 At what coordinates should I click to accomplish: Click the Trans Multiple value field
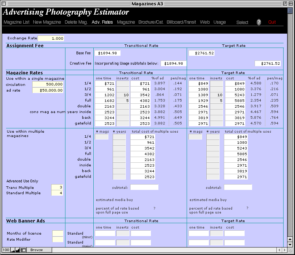57,187
